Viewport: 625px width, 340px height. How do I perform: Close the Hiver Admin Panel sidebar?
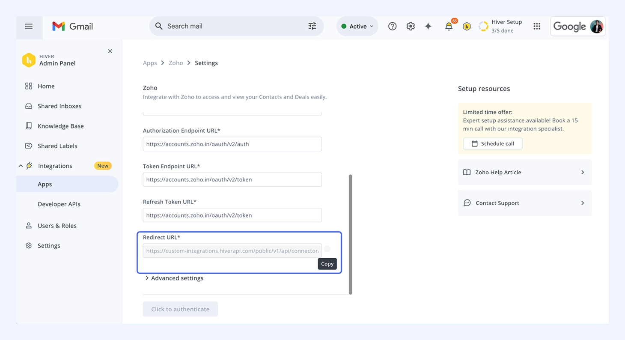pos(110,51)
